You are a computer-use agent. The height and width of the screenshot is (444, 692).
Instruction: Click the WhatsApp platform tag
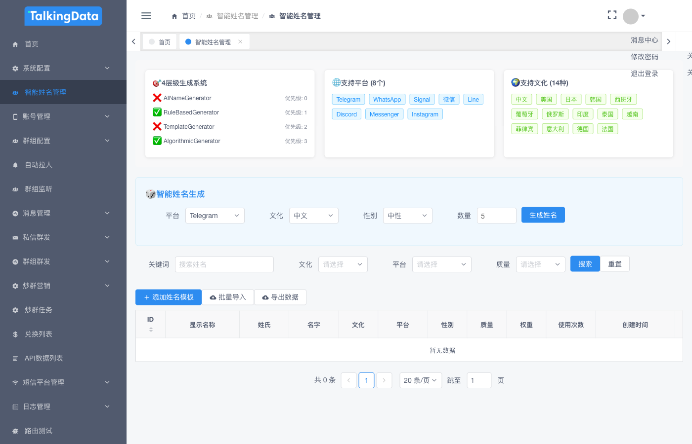tap(387, 99)
